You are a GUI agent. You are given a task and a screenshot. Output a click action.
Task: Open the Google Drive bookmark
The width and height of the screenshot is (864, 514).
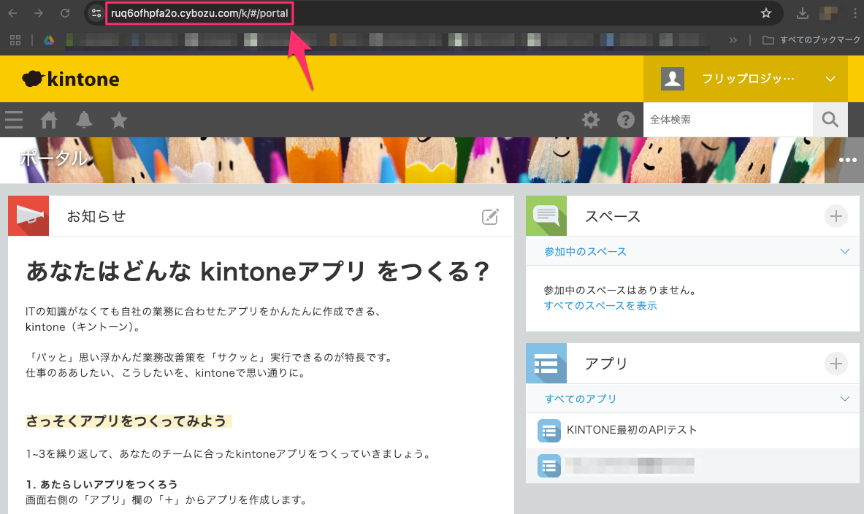[49, 39]
